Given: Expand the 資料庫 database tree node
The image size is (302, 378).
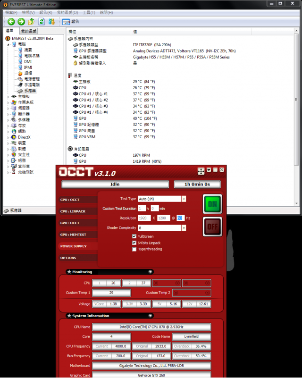Looking at the screenshot, I should tap(8, 166).
